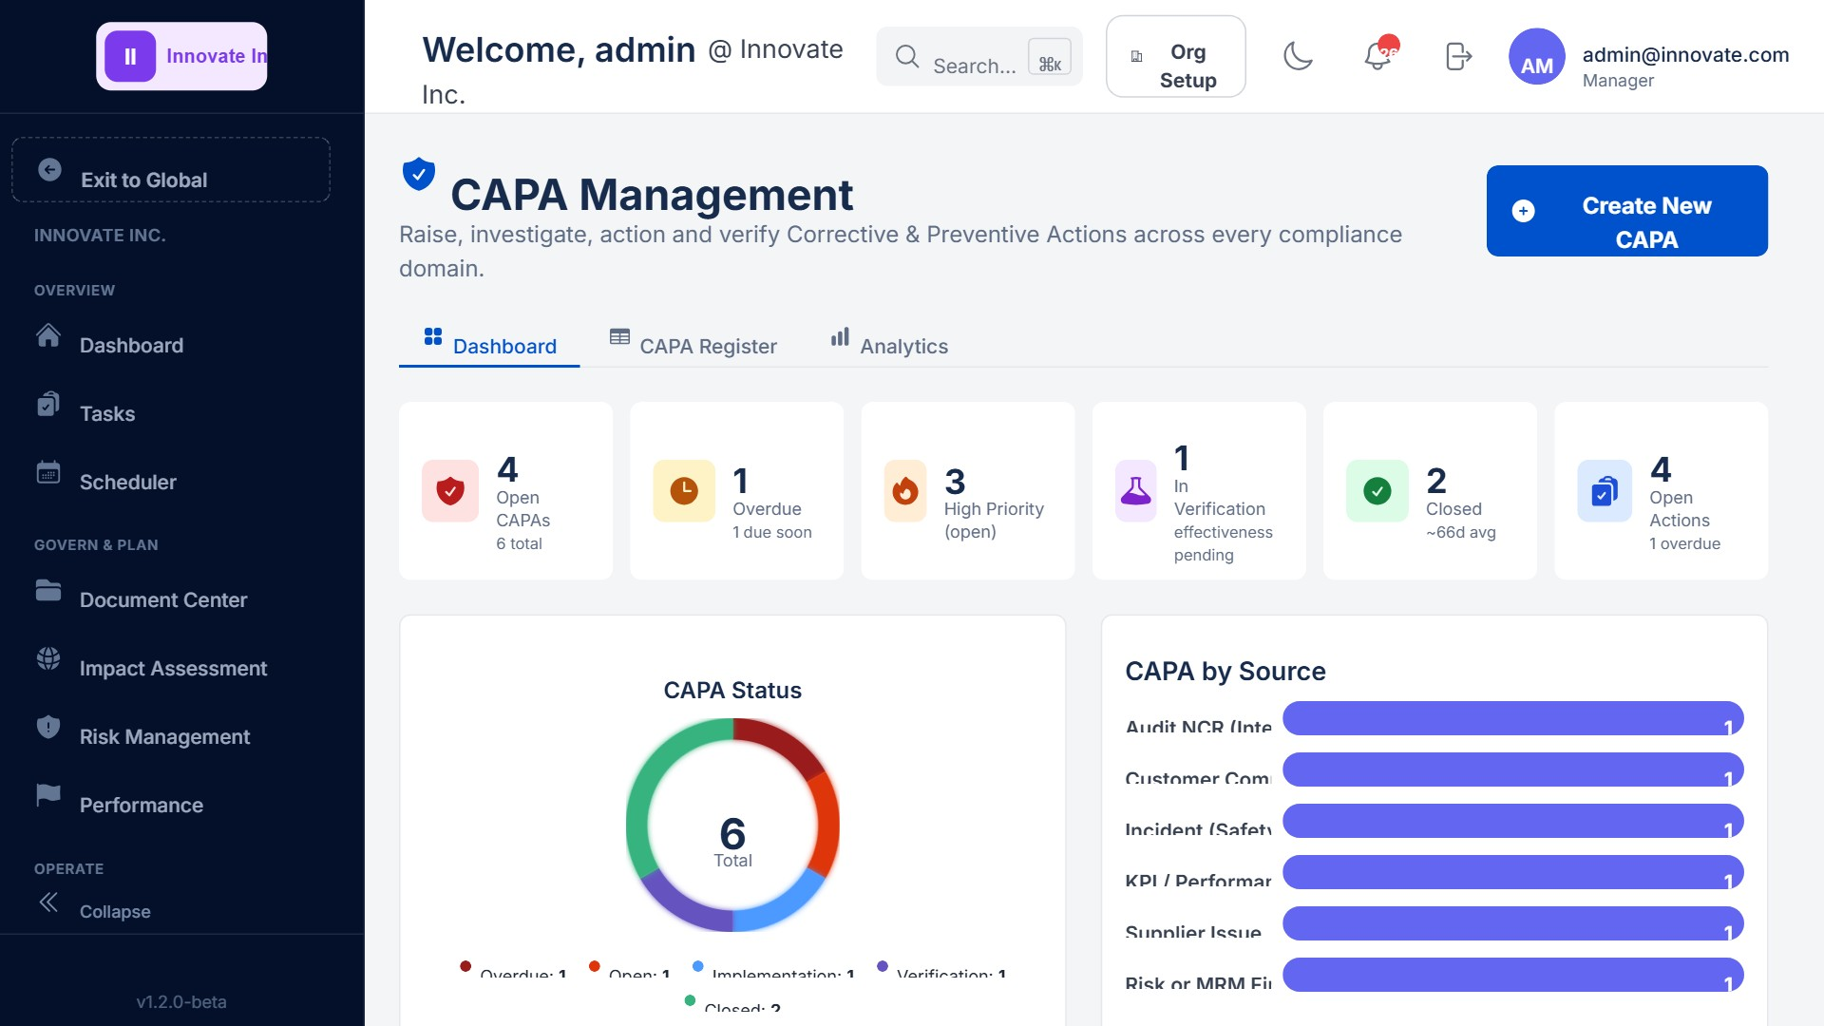Viewport: 1824px width, 1026px height.
Task: Open Org Setup button
Action: [x=1175, y=57]
